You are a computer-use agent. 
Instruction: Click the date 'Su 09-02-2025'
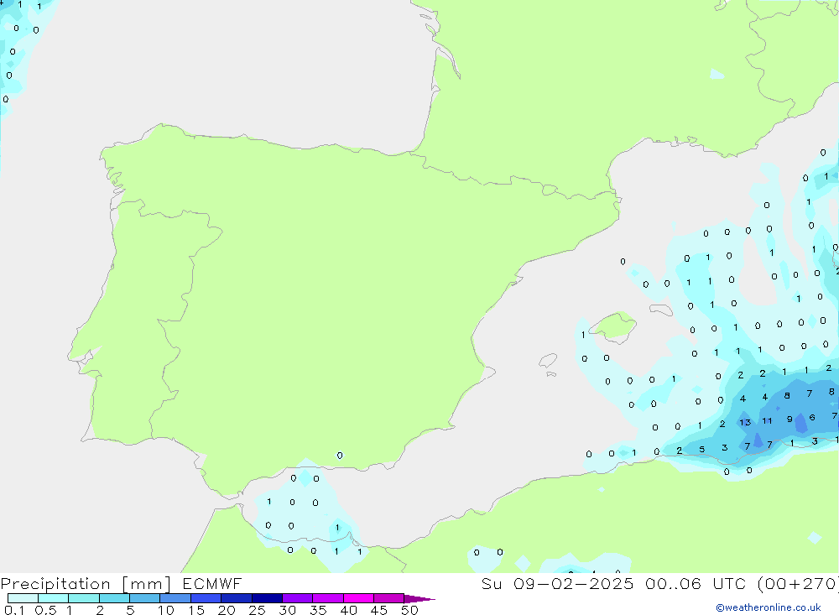pos(557,583)
